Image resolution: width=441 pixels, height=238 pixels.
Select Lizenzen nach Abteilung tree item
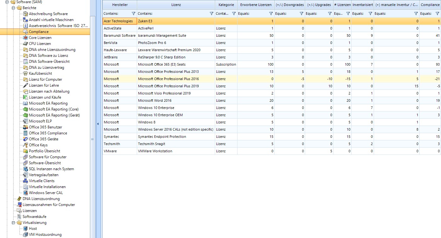(x=49, y=91)
